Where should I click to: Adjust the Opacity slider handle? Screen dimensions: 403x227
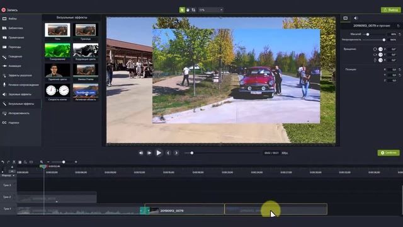pyautogui.click(x=384, y=40)
